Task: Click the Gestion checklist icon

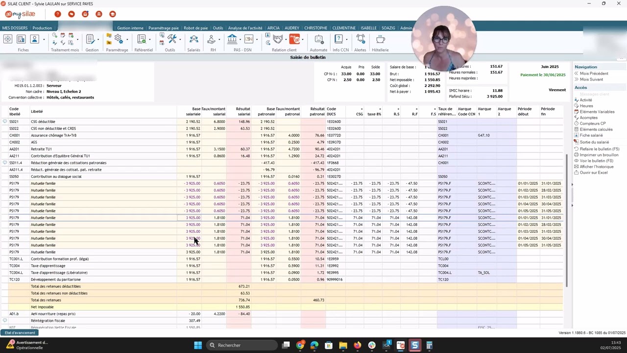Action: [90, 39]
